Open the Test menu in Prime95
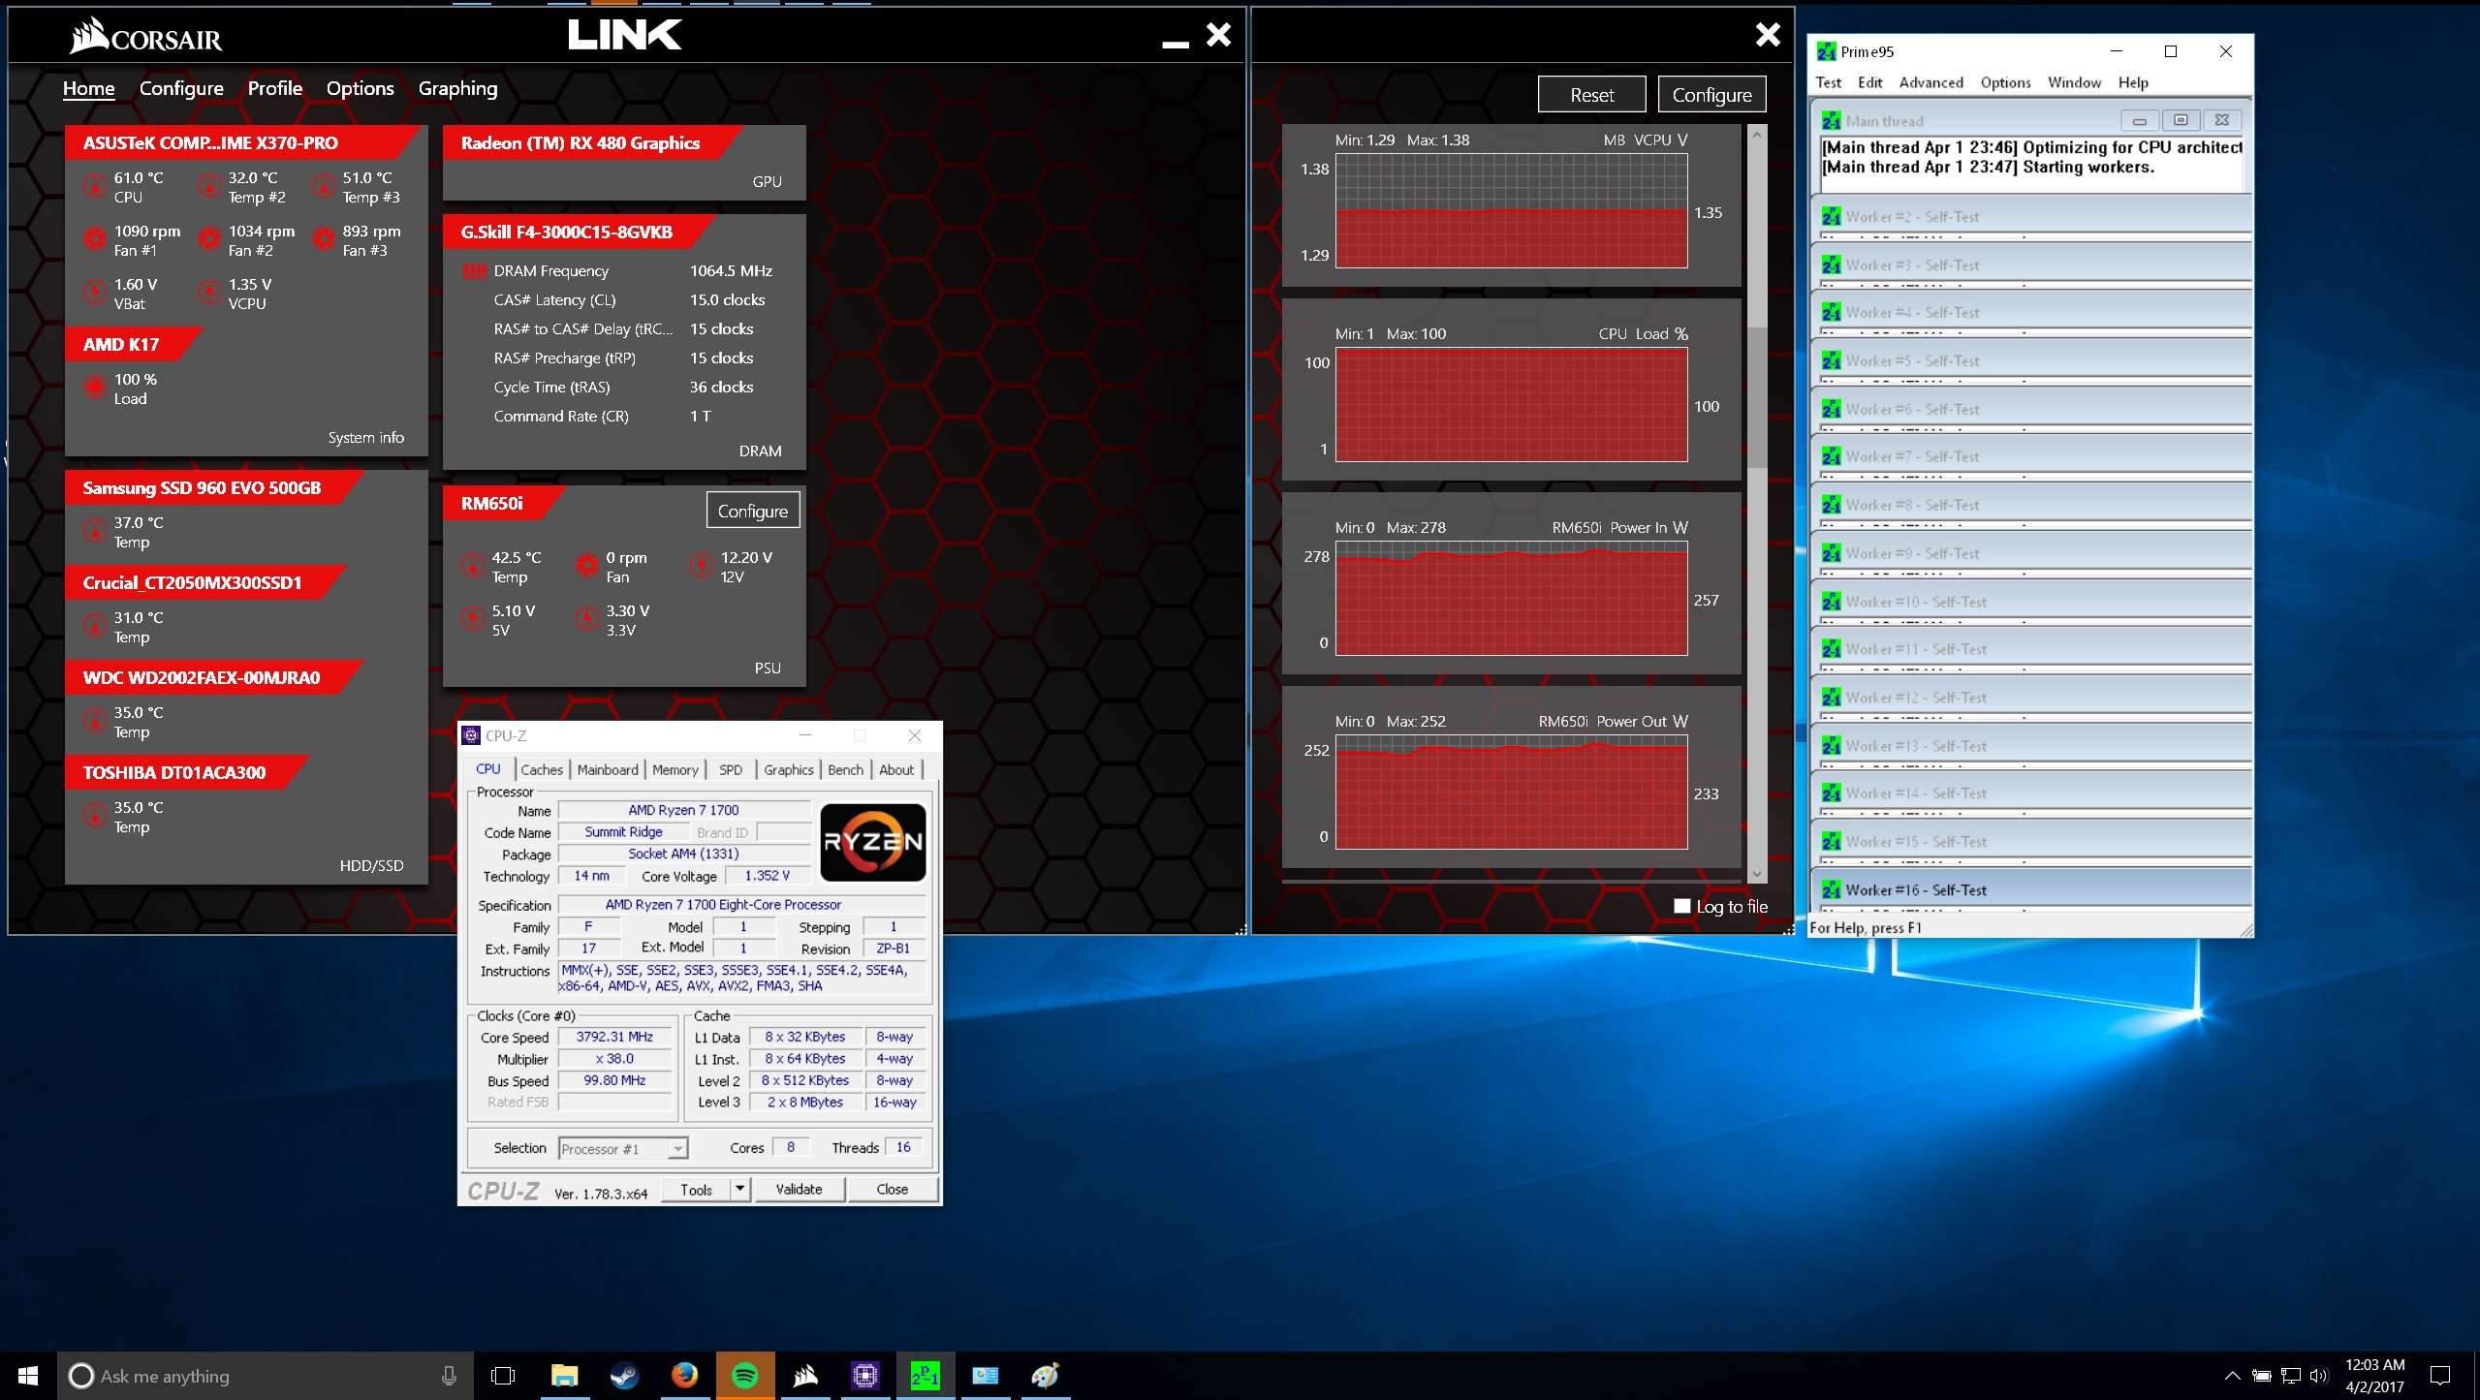2480x1400 pixels. coord(1828,82)
